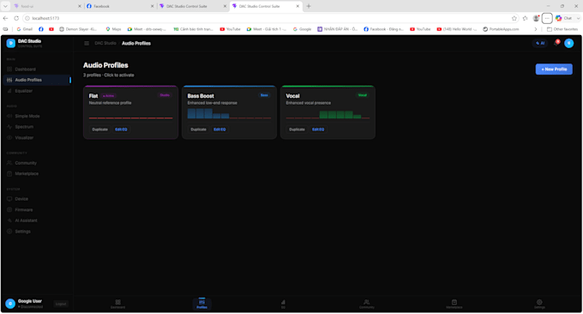Open the PortableApps.com bookmark
Image resolution: width=583 pixels, height=314 pixels.
(x=501, y=29)
